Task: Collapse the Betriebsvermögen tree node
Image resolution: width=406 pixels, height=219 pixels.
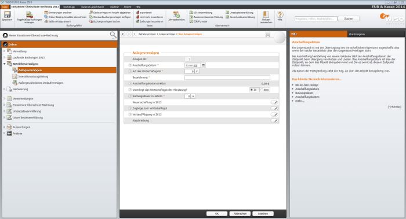Action: click(x=4, y=64)
